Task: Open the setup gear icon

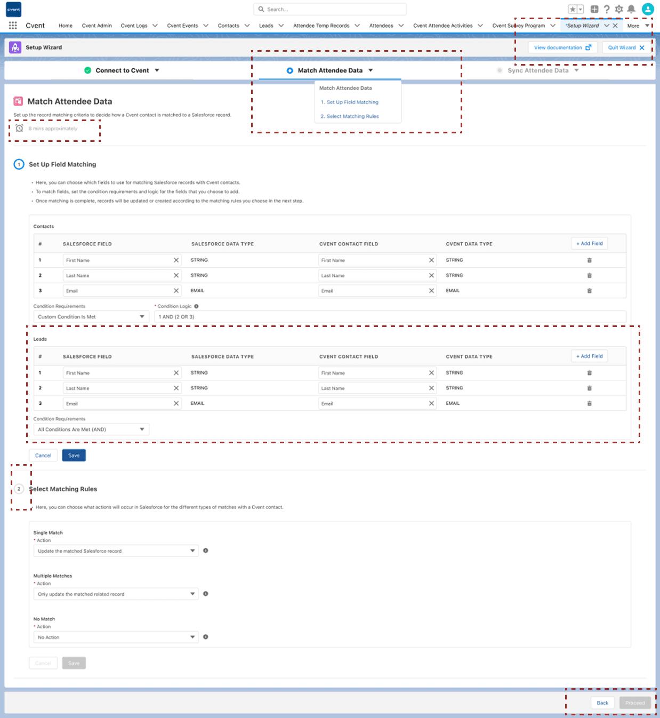Action: (619, 9)
